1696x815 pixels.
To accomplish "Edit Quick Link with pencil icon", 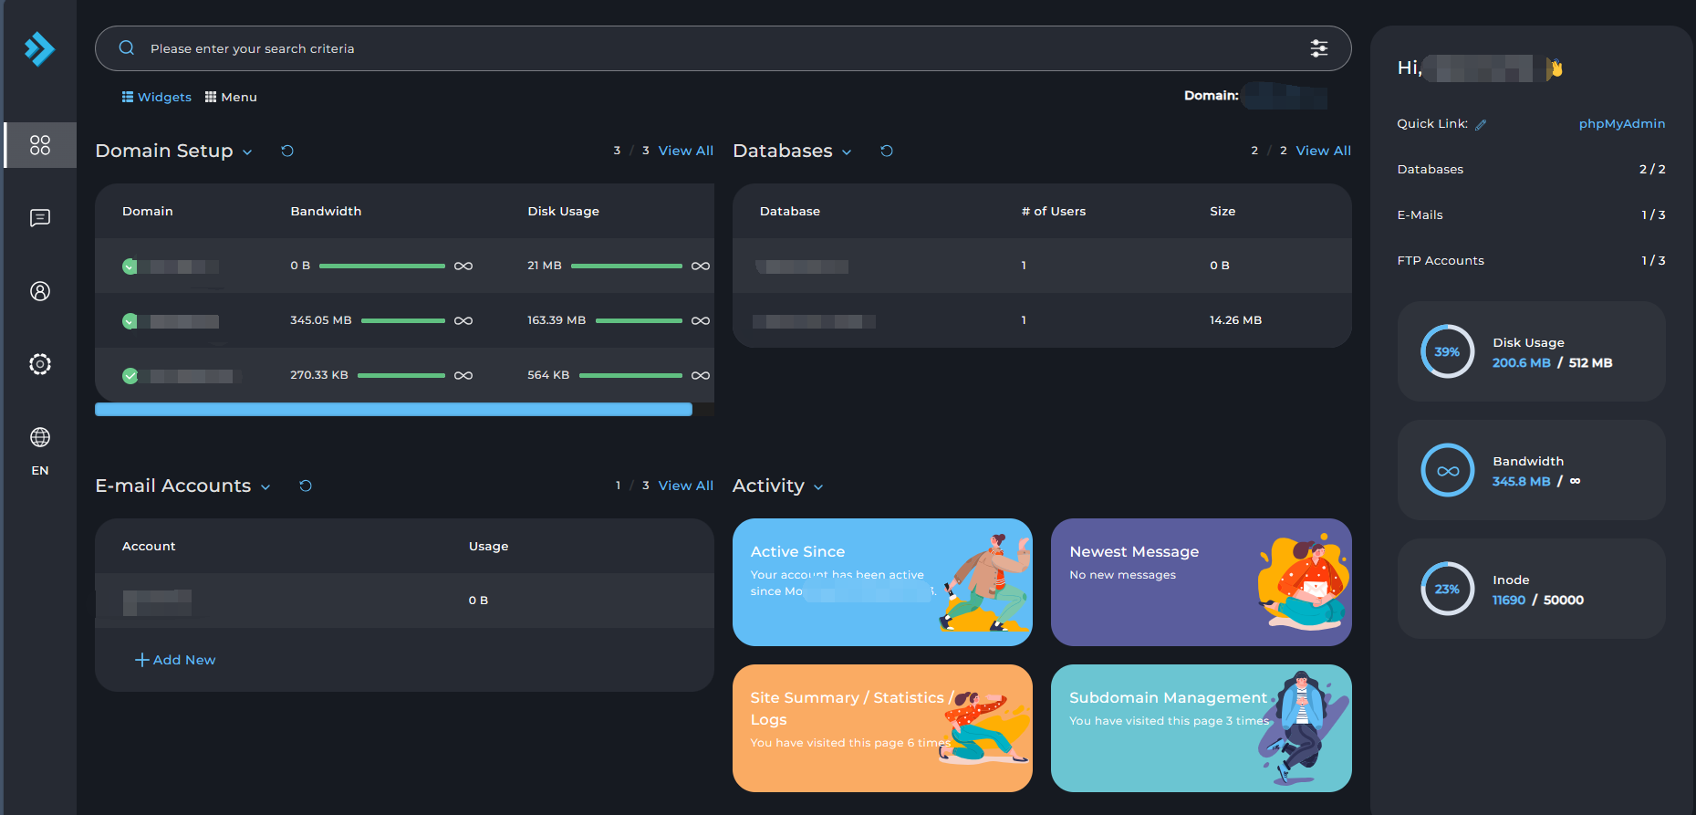I will click(x=1481, y=125).
